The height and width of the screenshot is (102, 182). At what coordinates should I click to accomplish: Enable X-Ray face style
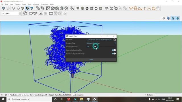[4, 8]
